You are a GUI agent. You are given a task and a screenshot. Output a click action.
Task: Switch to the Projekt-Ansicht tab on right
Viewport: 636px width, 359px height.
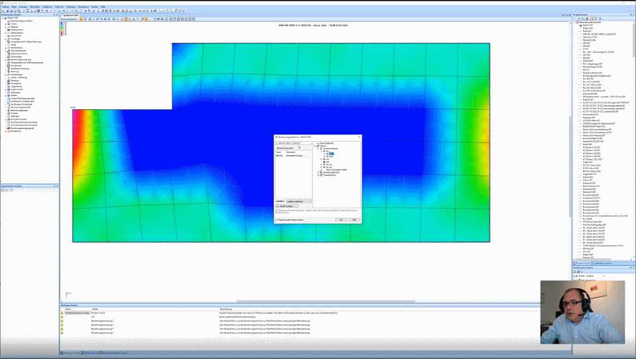pyautogui.click(x=582, y=263)
